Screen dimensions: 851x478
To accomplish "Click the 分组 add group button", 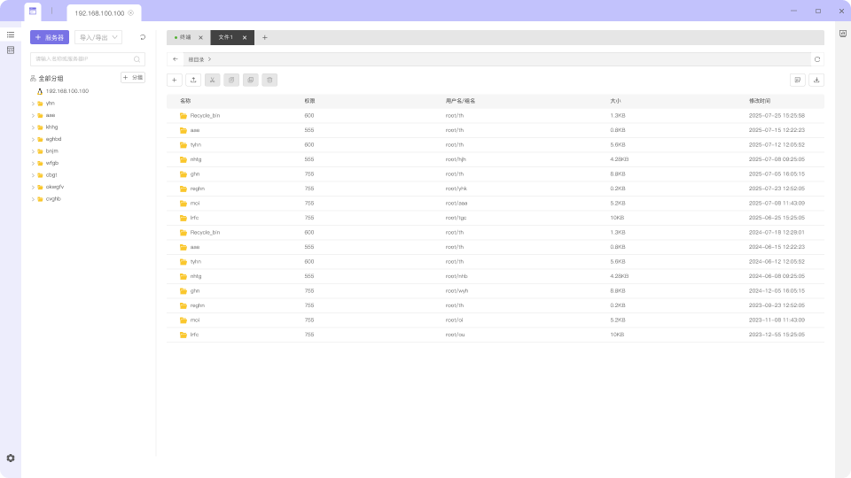I will coord(133,78).
